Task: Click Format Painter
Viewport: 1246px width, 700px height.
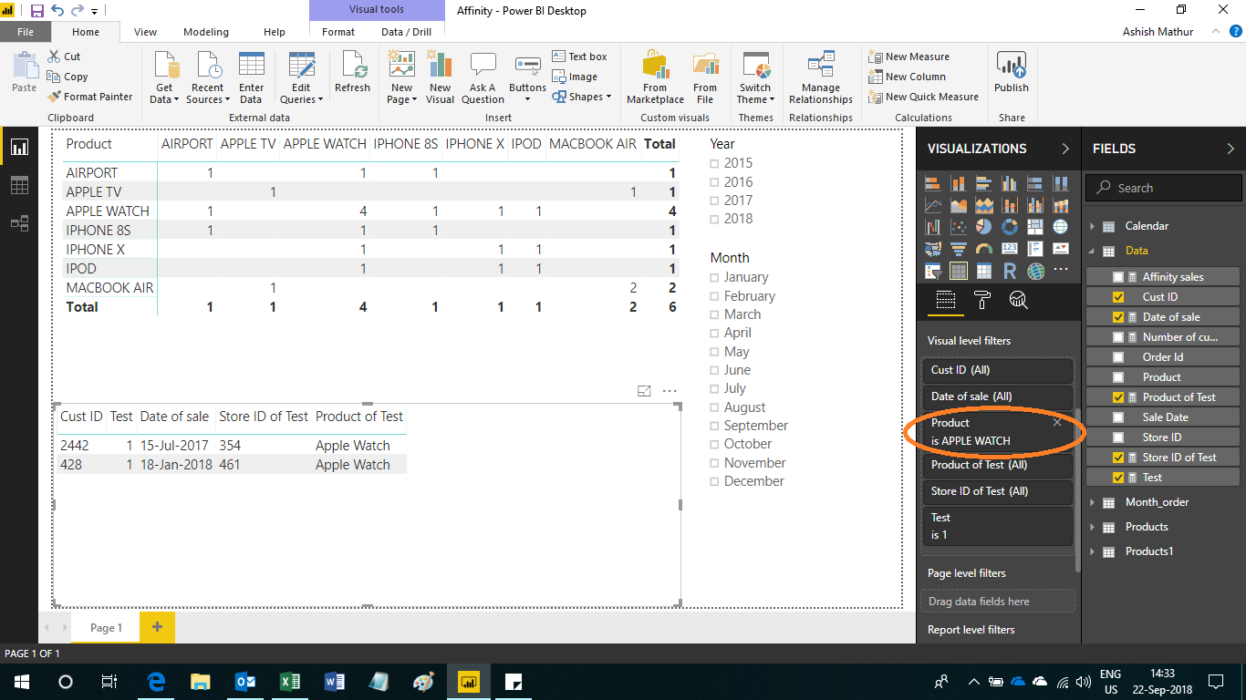Action: (x=90, y=97)
